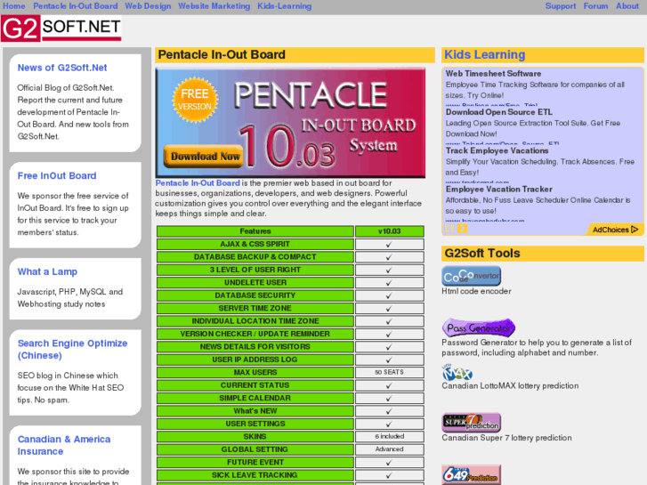Open the Code Convertor tool icon
Viewport: 647px width, 485px height.
tap(471, 276)
